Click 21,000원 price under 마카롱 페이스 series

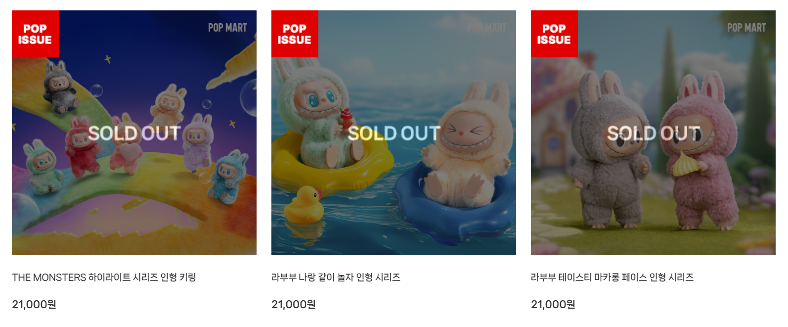coord(553,304)
